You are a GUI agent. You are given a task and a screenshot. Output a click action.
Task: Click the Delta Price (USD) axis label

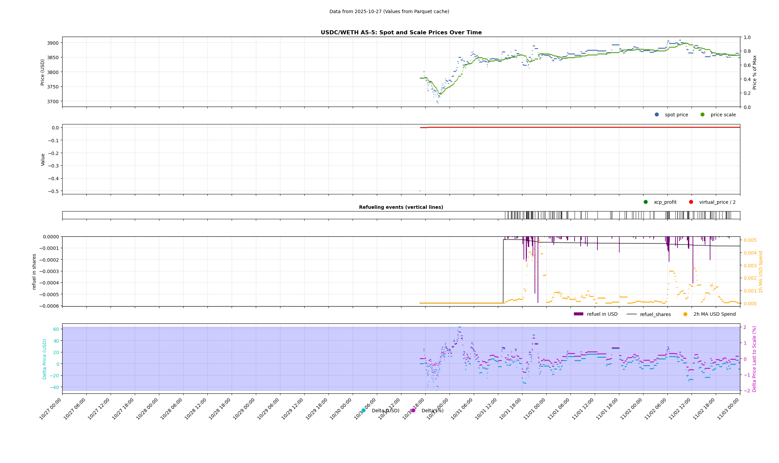(45, 359)
